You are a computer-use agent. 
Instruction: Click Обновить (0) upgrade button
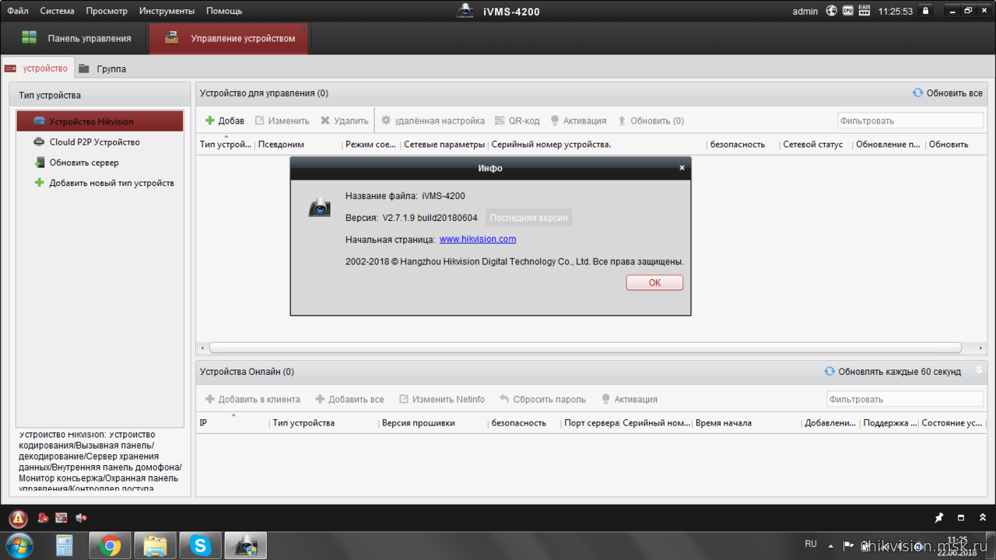coord(651,121)
